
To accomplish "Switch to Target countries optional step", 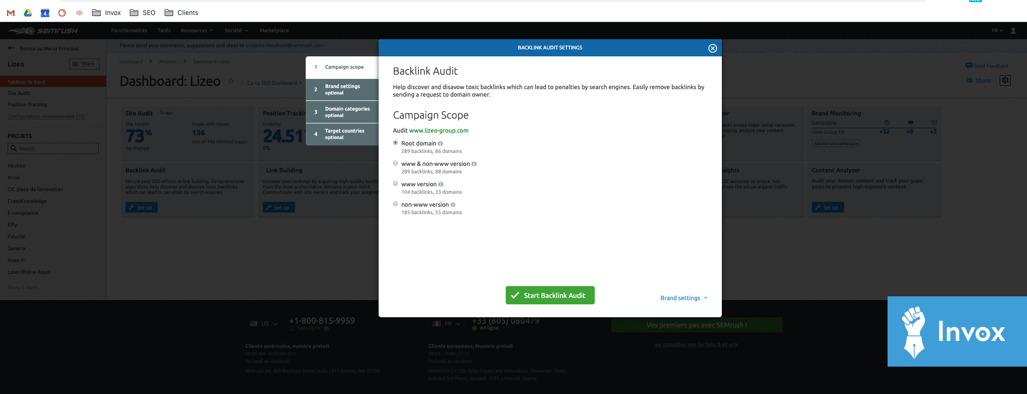I will click(342, 134).
